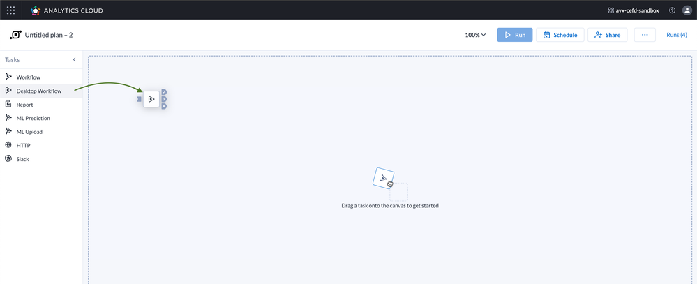This screenshot has height=284, width=697.
Task: Select the Slack task icon
Action: 8,158
